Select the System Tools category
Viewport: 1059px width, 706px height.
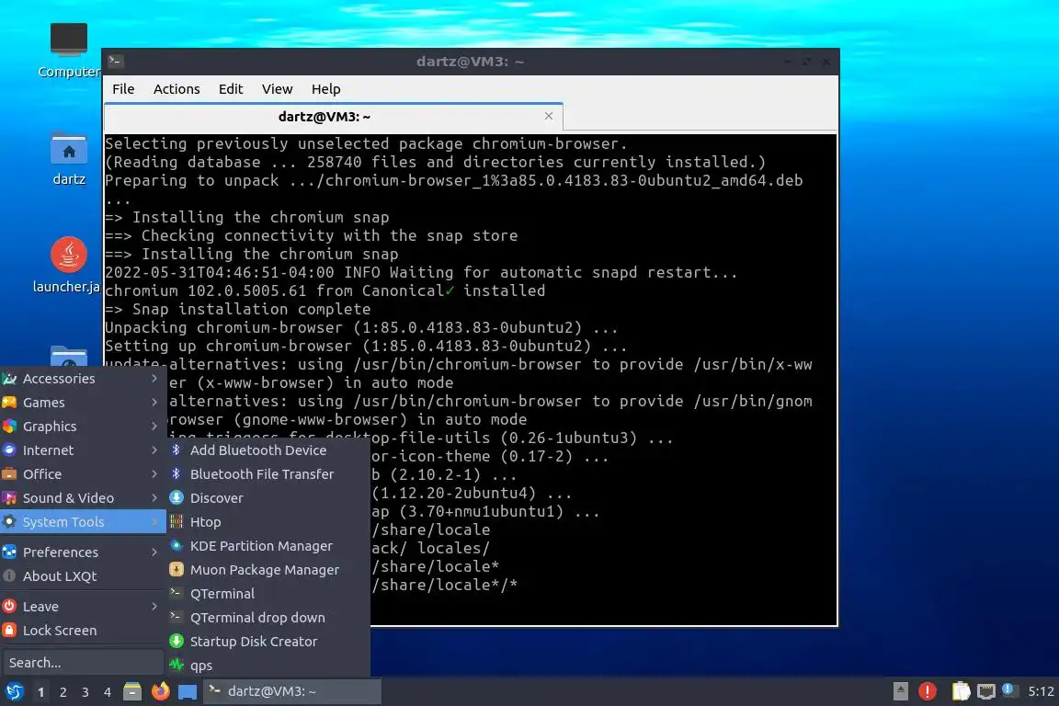[83, 521]
